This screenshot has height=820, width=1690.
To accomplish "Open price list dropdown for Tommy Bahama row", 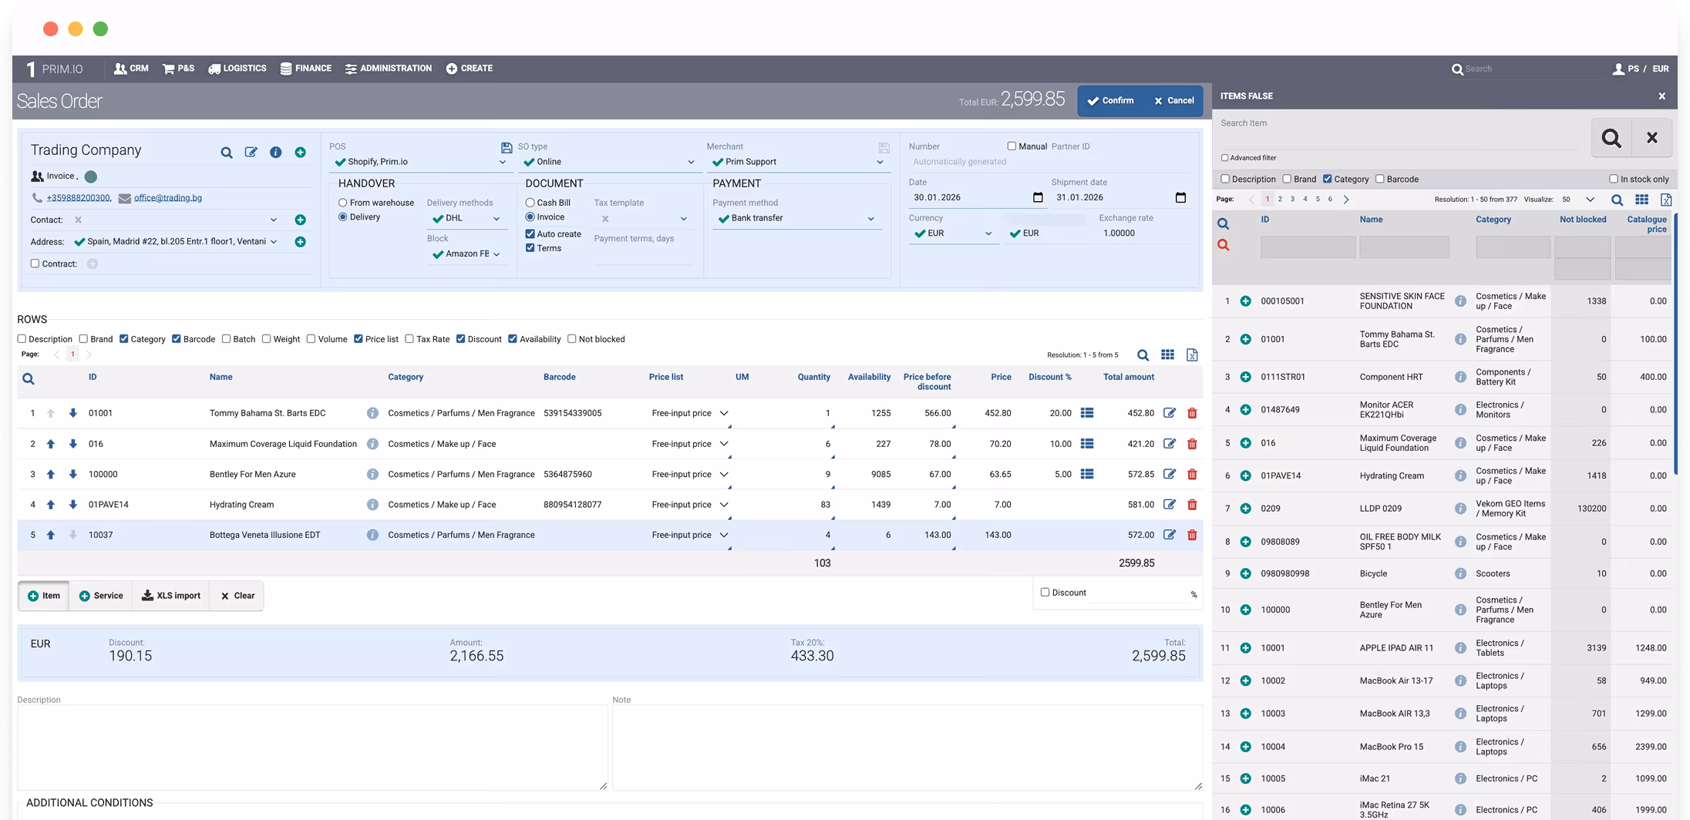I will pyautogui.click(x=724, y=413).
